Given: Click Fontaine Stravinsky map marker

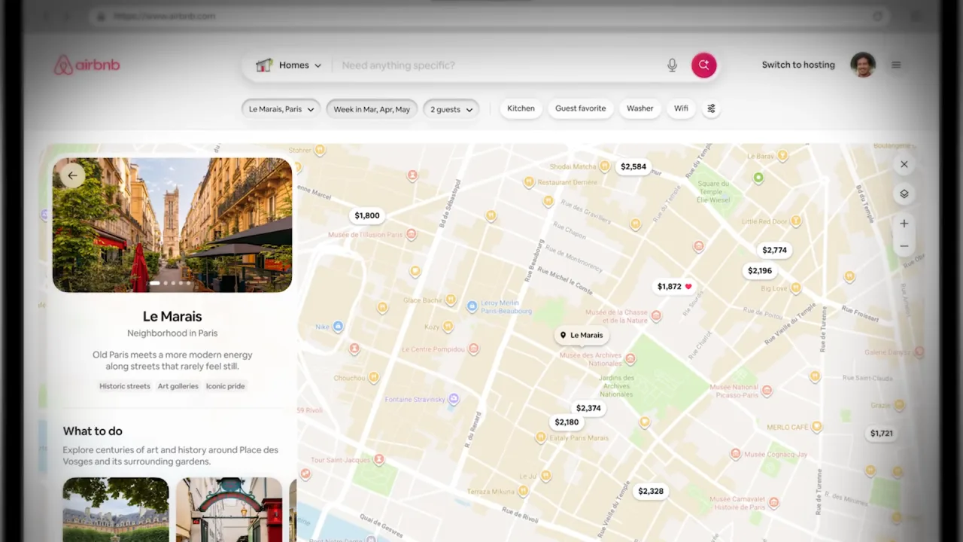Looking at the screenshot, I should 453,400.
